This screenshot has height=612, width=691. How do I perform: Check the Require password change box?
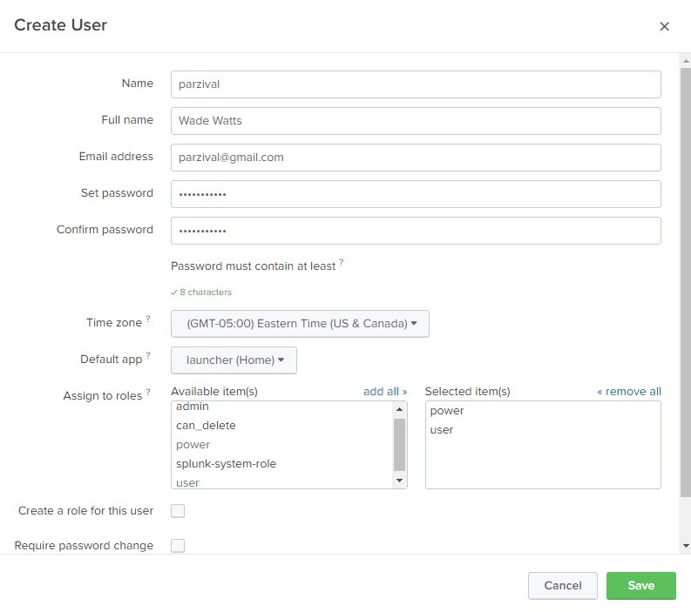tap(178, 546)
